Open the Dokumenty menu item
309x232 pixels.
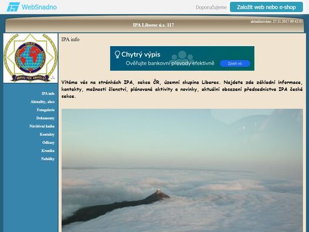pos(45,118)
